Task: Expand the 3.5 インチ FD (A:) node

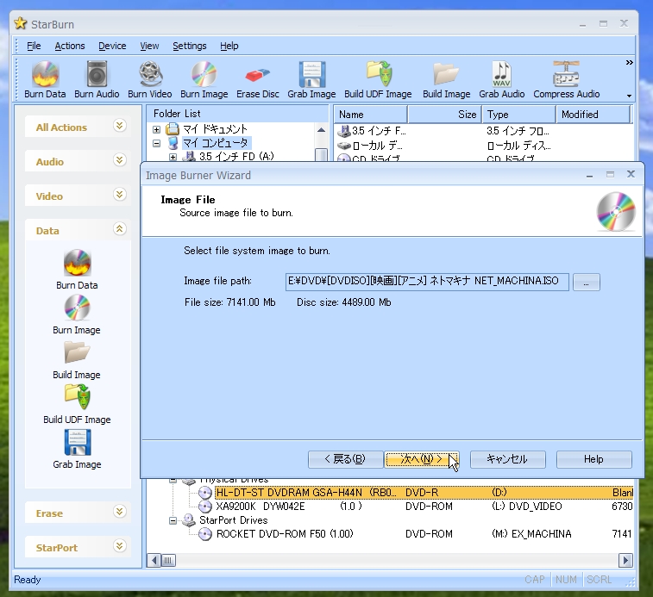Action: [173, 157]
